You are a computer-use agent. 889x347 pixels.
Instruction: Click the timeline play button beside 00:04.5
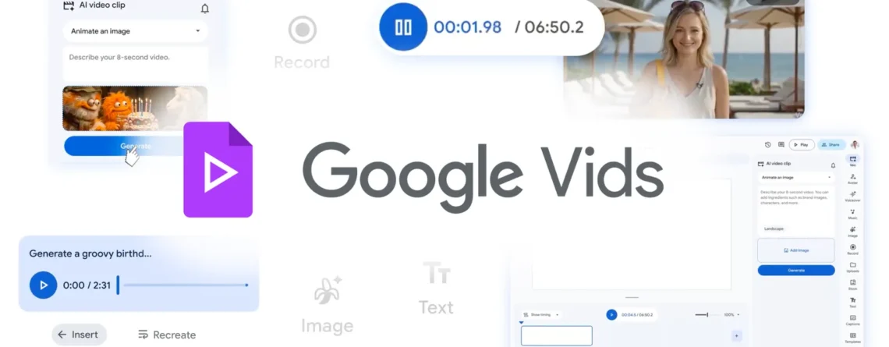click(611, 314)
